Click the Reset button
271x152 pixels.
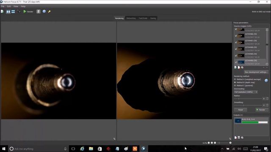241,110
